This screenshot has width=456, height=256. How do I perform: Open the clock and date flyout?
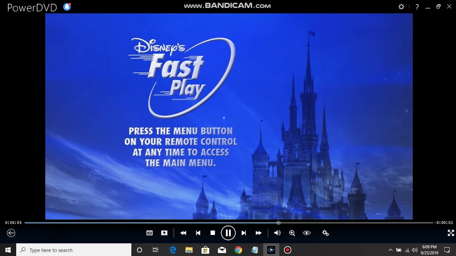(x=429, y=250)
